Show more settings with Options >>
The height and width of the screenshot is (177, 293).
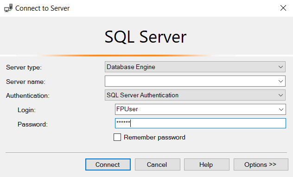coord(261,164)
